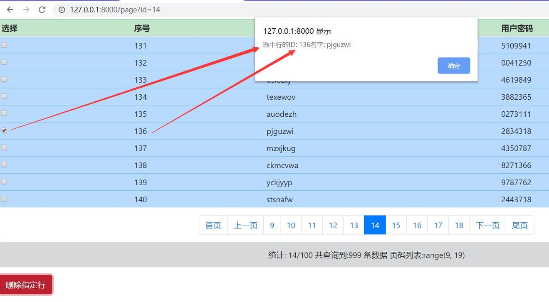The width and height of the screenshot is (549, 302).
Task: Select the checkbox for row 140
Action: [5, 199]
